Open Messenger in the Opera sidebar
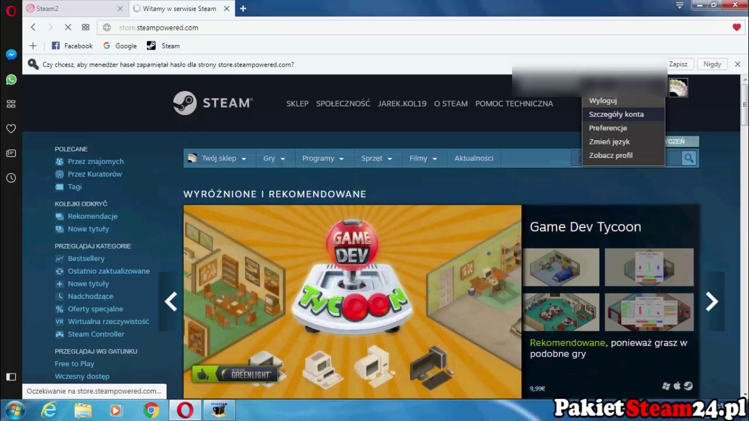The image size is (749, 421). [11, 54]
